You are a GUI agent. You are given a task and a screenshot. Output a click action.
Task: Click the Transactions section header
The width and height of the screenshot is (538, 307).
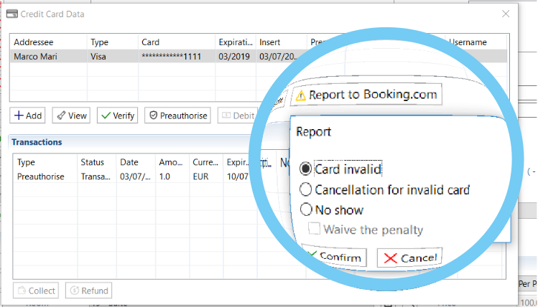click(x=37, y=142)
